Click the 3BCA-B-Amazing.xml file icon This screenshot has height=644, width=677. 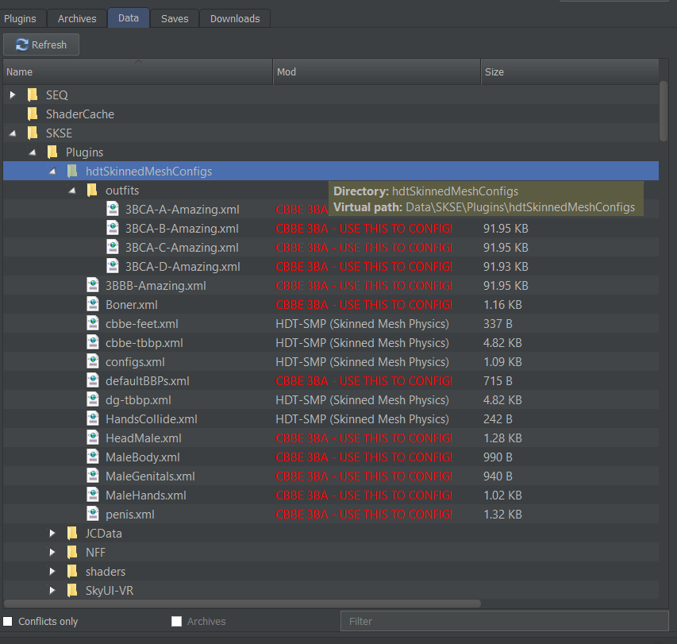[113, 228]
